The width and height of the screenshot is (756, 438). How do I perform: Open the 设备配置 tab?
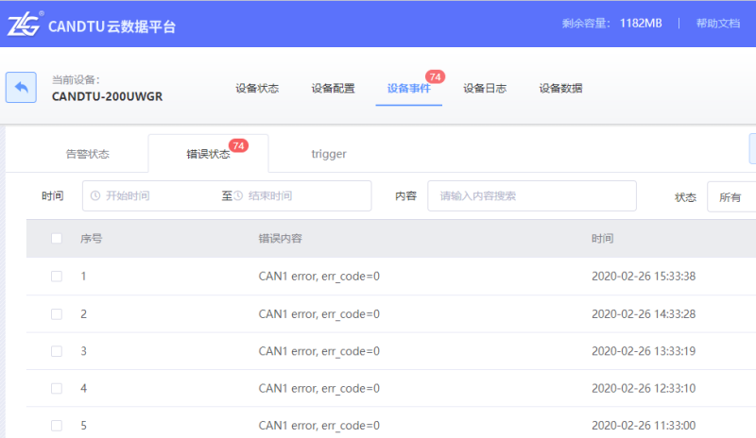(x=333, y=88)
